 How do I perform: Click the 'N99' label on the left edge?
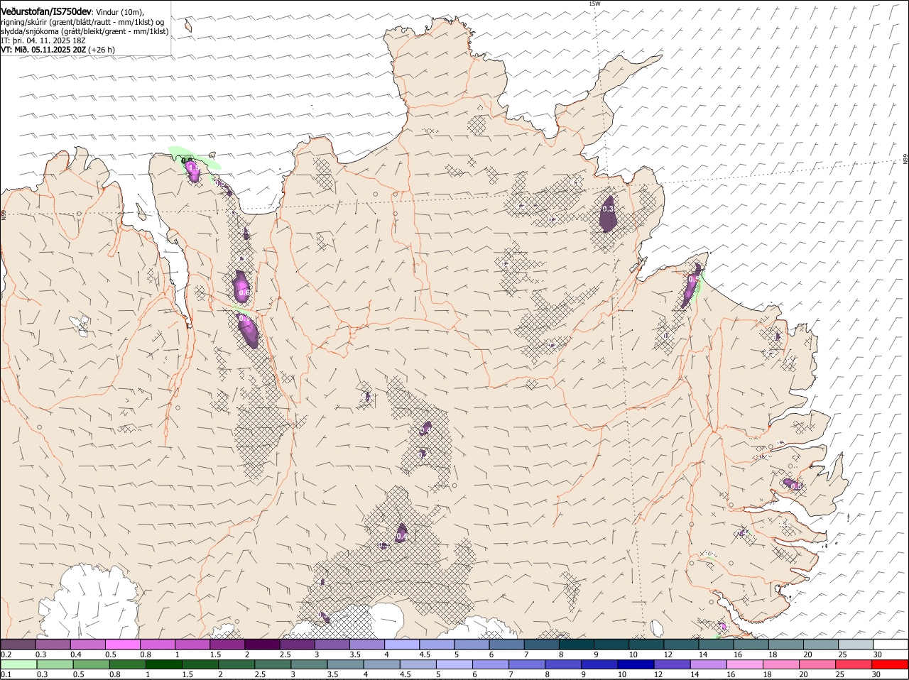pos(3,214)
